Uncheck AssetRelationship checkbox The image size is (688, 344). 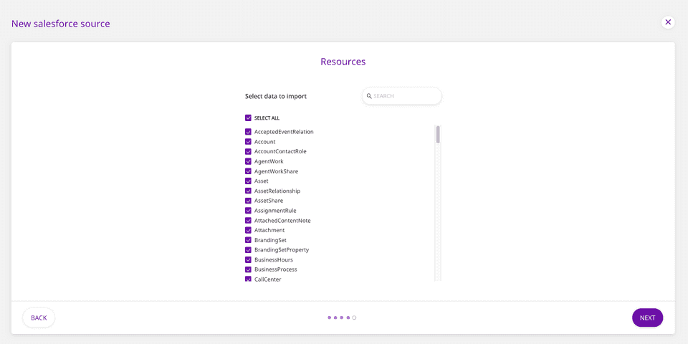click(x=248, y=191)
